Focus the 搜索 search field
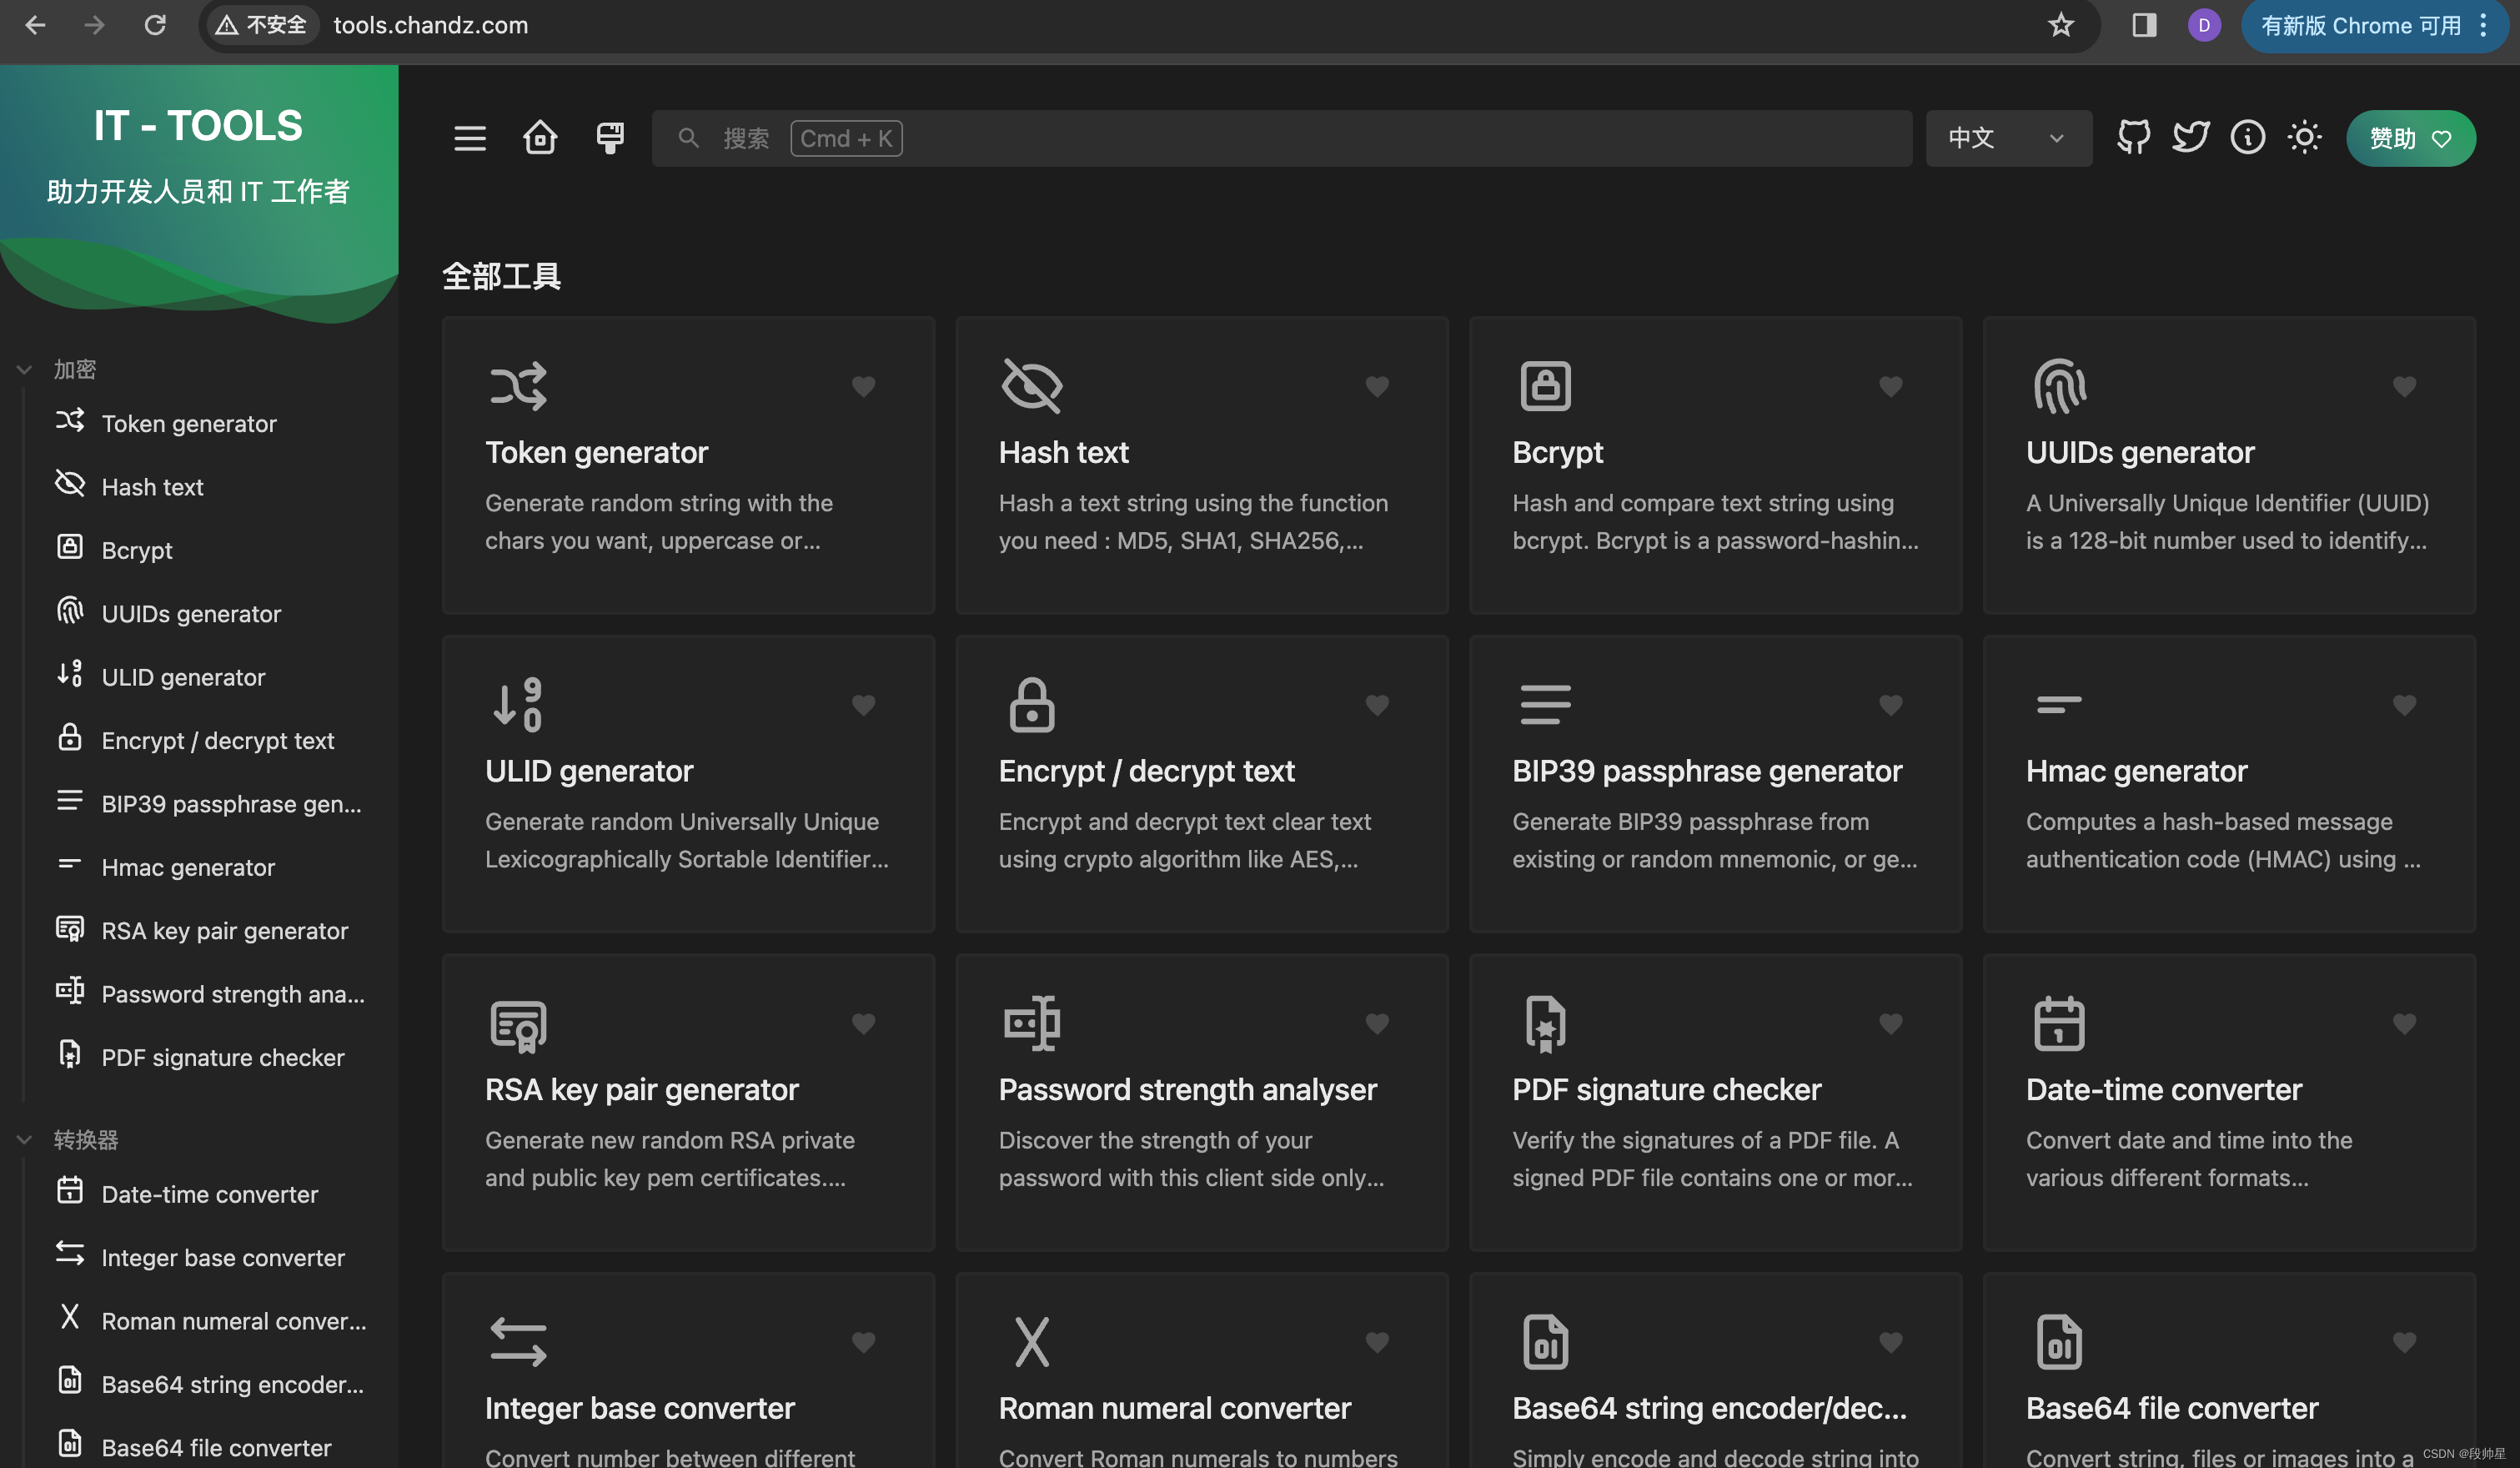The height and width of the screenshot is (1468, 2520). point(1281,138)
